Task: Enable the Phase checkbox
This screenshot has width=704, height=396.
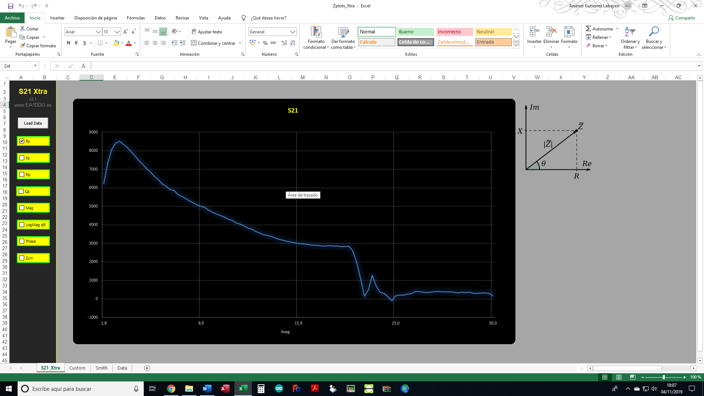Action: 22,241
